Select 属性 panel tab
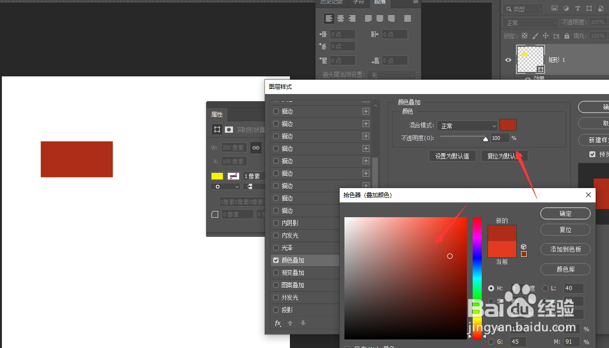 pyautogui.click(x=217, y=115)
